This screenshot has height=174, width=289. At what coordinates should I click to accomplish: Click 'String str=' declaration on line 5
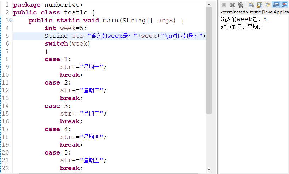click(66, 36)
